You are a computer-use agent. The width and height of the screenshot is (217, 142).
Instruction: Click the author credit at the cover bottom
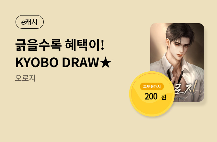[x=179, y=98]
